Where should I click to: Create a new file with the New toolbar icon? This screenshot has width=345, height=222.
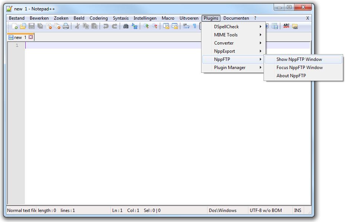tap(14, 26)
